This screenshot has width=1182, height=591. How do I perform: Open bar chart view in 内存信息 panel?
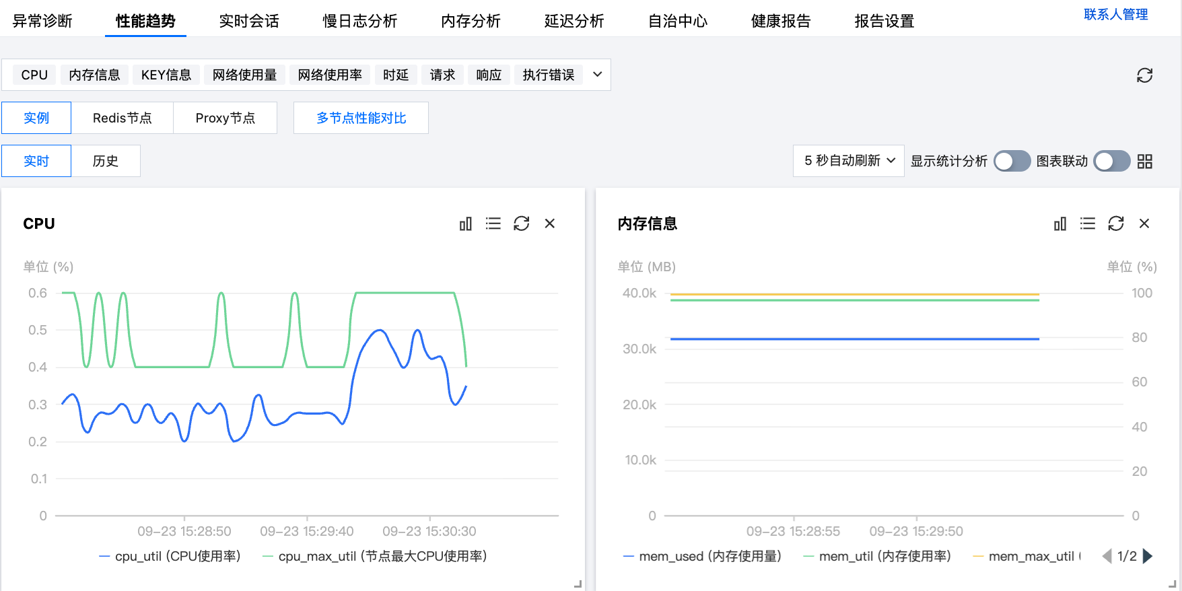[x=1059, y=223]
